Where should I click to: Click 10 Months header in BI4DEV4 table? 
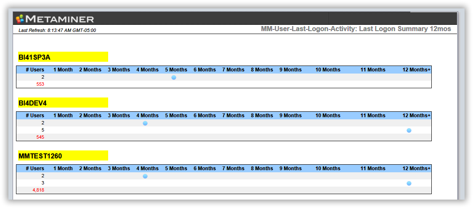(328, 116)
